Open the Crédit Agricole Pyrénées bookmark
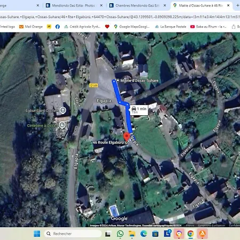The width and height of the screenshot is (240, 240). 82,27
